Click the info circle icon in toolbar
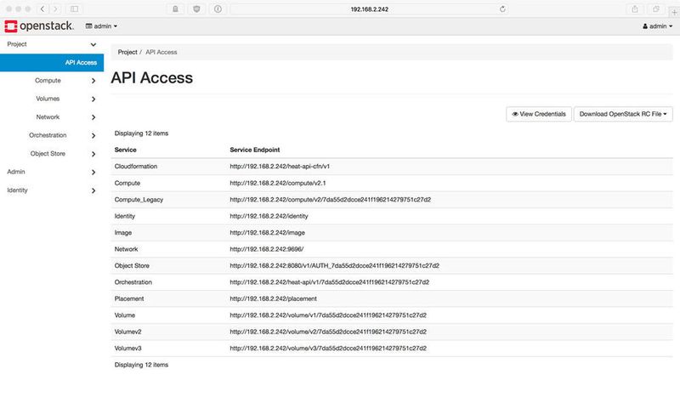The width and height of the screenshot is (680, 403). 218,9
